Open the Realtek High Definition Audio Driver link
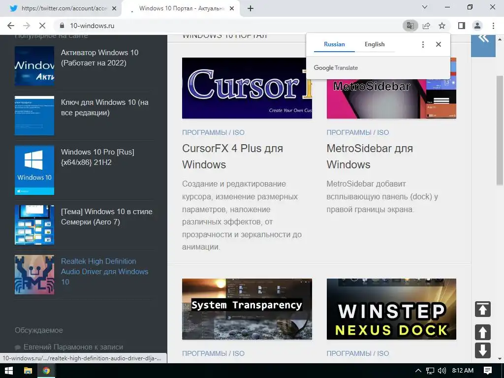504x378 pixels. click(x=104, y=271)
